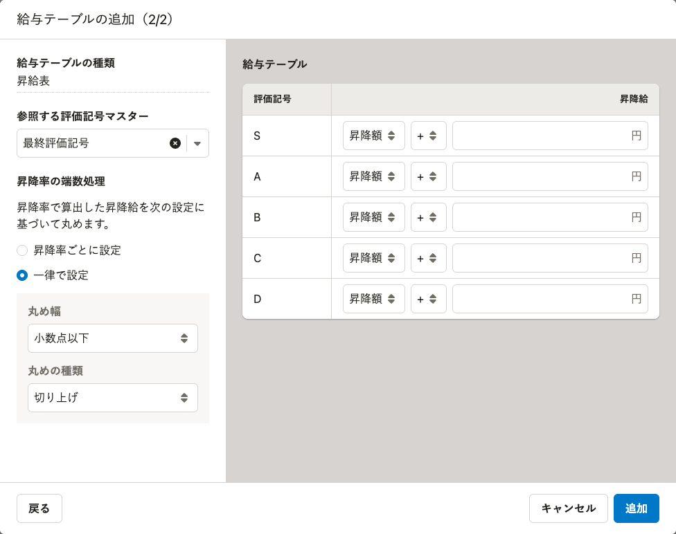Click the yen amount field for grade A
Screen dimensions: 676x534
542,176
